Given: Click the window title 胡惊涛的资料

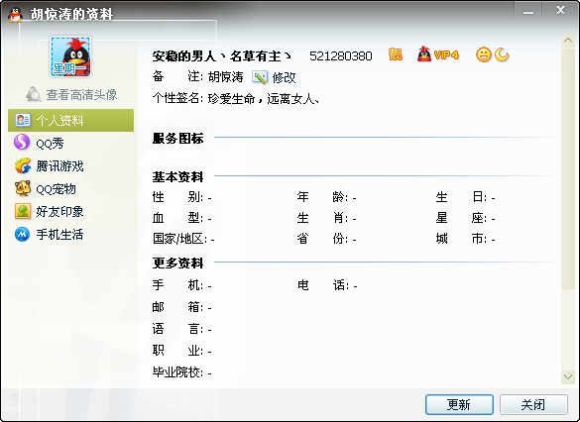Looking at the screenshot, I should (71, 15).
